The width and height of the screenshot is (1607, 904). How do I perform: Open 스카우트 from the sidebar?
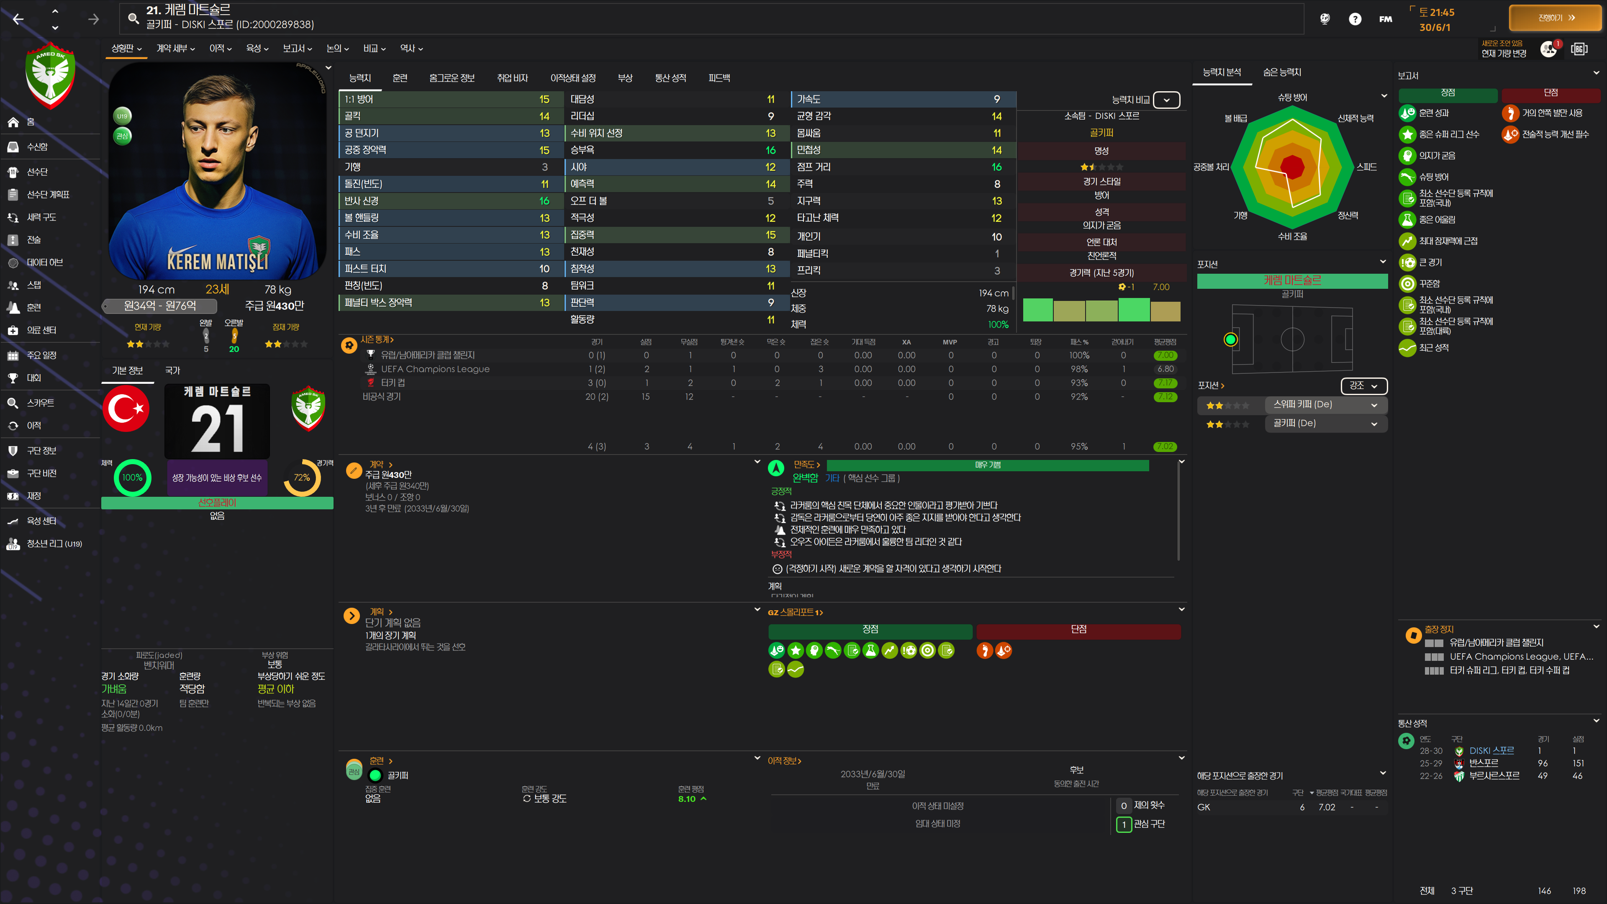point(40,403)
